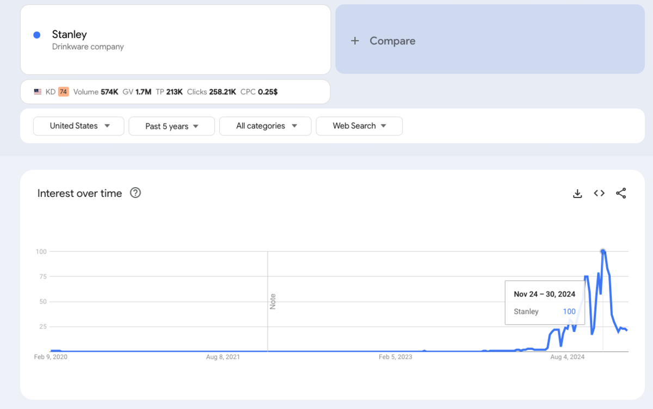
Task: Click the blue 100 value in the tooltip
Action: pos(569,311)
